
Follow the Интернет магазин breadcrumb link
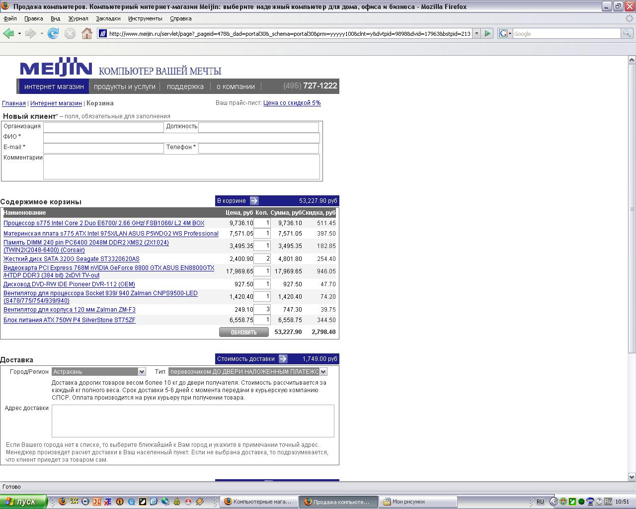(x=56, y=103)
